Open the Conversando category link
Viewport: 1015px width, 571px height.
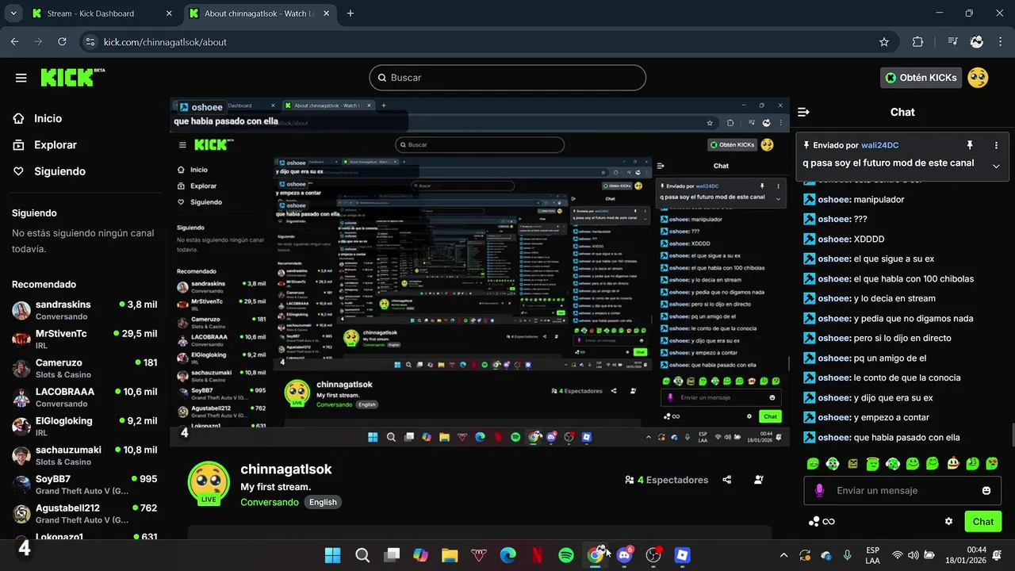click(x=270, y=502)
